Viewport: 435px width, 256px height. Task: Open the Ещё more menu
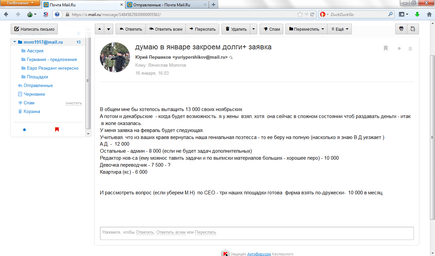pos(339,29)
